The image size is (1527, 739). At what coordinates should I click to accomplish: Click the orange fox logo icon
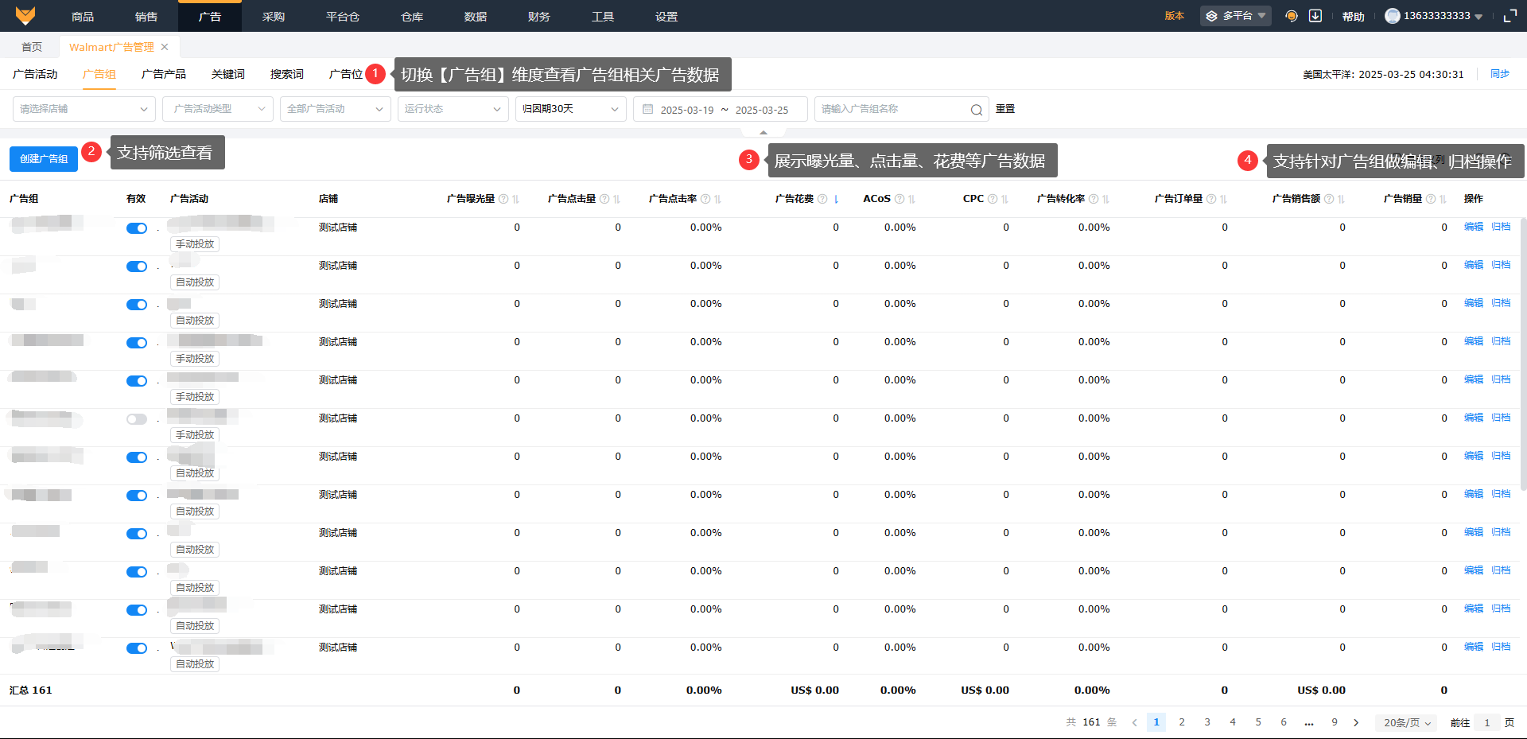click(x=25, y=16)
